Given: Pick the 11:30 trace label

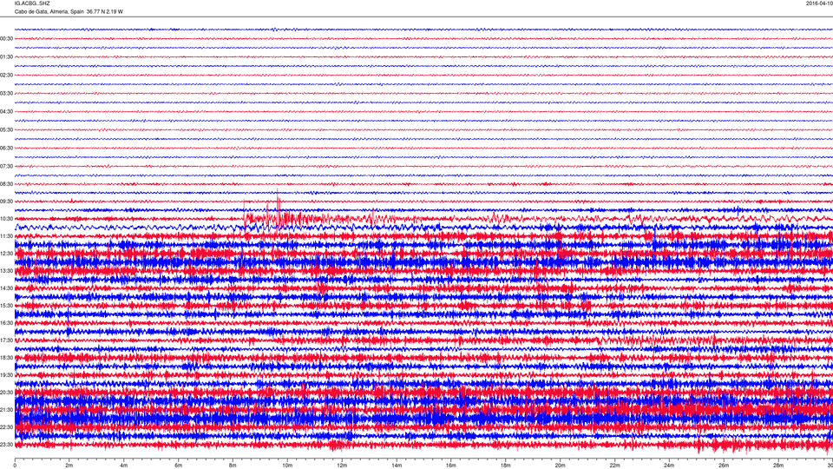Looking at the screenshot, I should tap(6, 236).
